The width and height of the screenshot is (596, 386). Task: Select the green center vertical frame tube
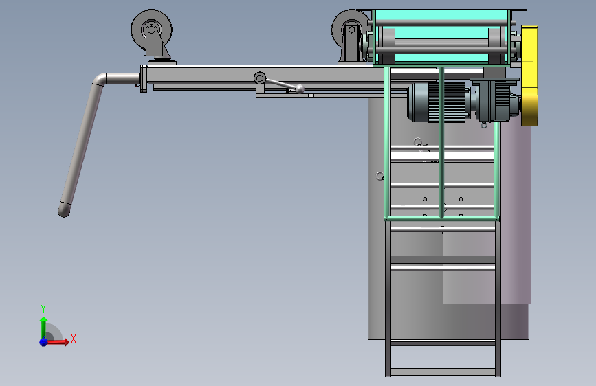pyautogui.click(x=441, y=142)
